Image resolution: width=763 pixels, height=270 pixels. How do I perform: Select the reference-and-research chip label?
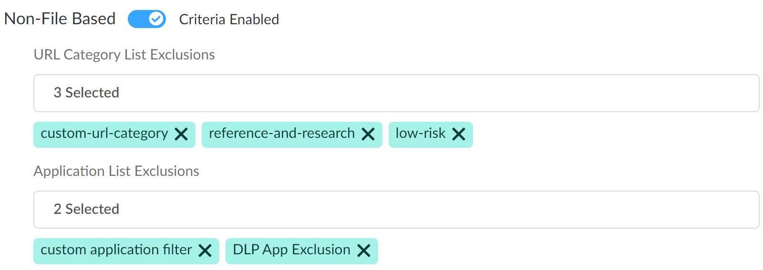[x=281, y=134]
